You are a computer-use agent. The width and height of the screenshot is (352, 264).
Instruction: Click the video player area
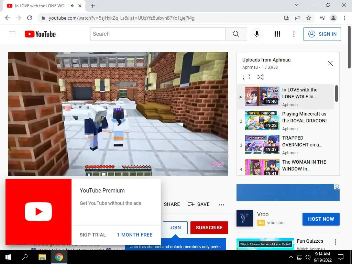(118, 113)
